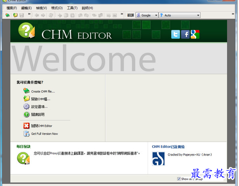Click the open folder toolbar icon

pos(15,15)
